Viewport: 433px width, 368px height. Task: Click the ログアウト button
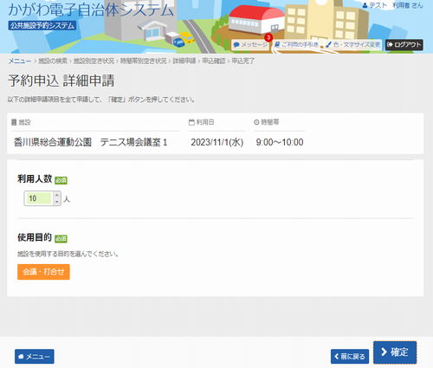pos(404,45)
